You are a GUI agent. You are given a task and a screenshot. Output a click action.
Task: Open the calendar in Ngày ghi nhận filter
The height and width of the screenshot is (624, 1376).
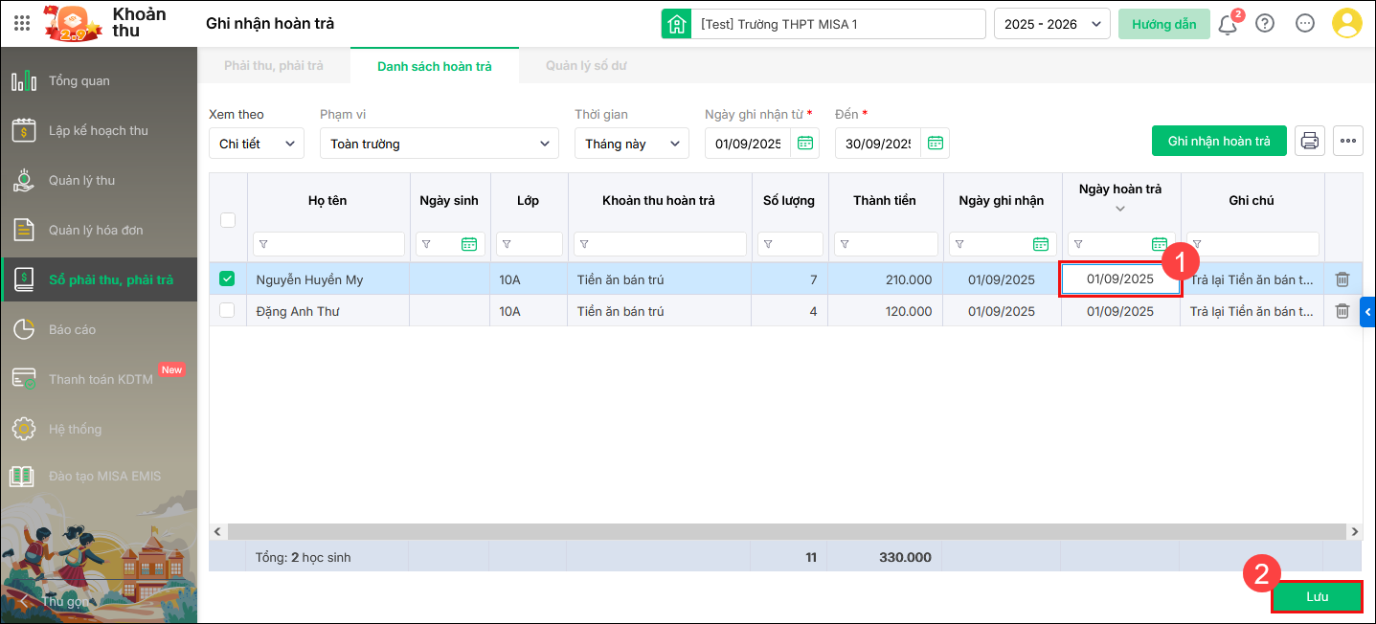point(1041,244)
